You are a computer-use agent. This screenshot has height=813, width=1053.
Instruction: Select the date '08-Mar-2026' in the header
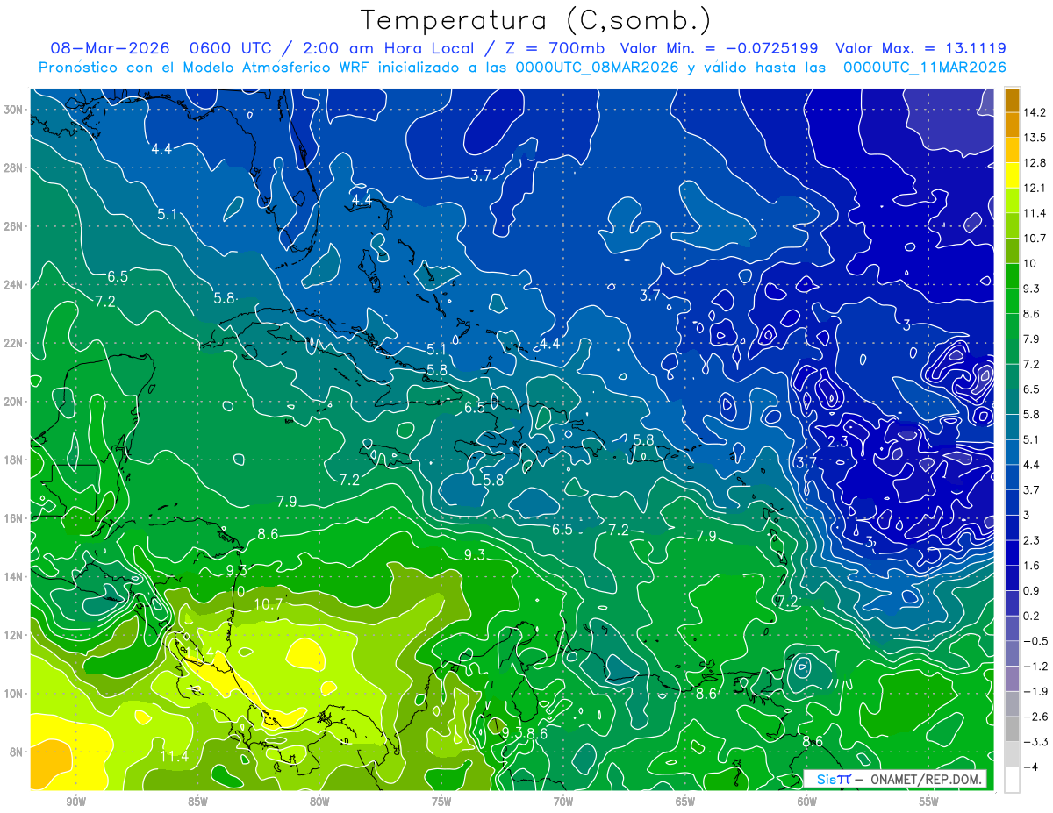pos(108,48)
